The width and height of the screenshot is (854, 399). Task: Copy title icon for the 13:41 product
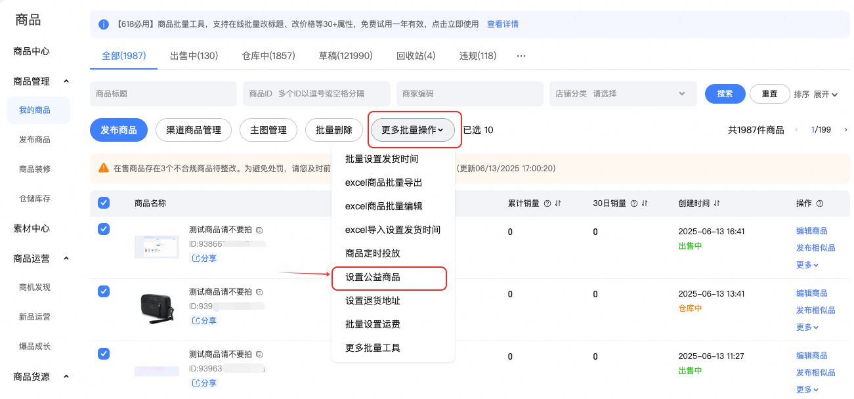259,292
